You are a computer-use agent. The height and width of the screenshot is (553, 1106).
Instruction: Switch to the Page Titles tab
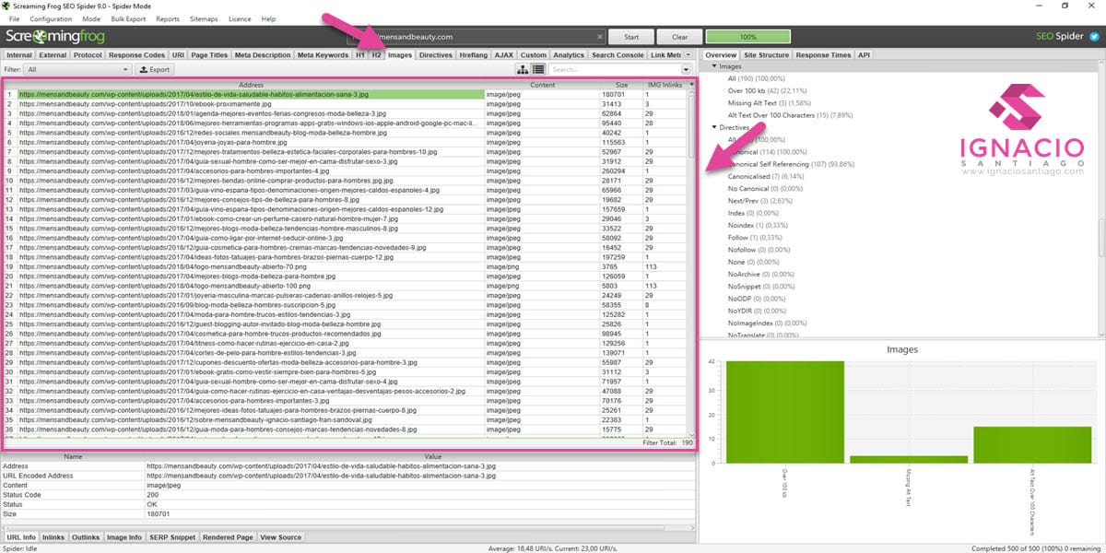(x=210, y=55)
